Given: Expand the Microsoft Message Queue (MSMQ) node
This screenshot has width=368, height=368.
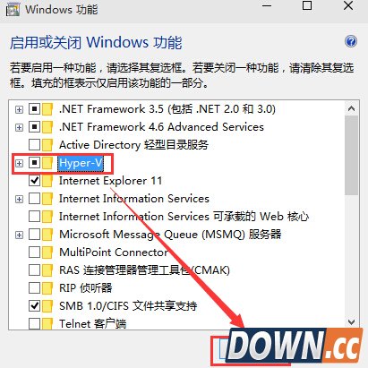Looking at the screenshot, I should [x=19, y=235].
